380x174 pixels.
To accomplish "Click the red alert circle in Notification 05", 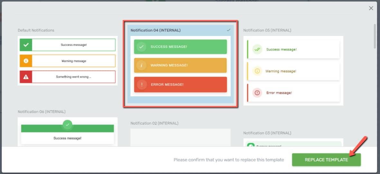I will coord(257,93).
